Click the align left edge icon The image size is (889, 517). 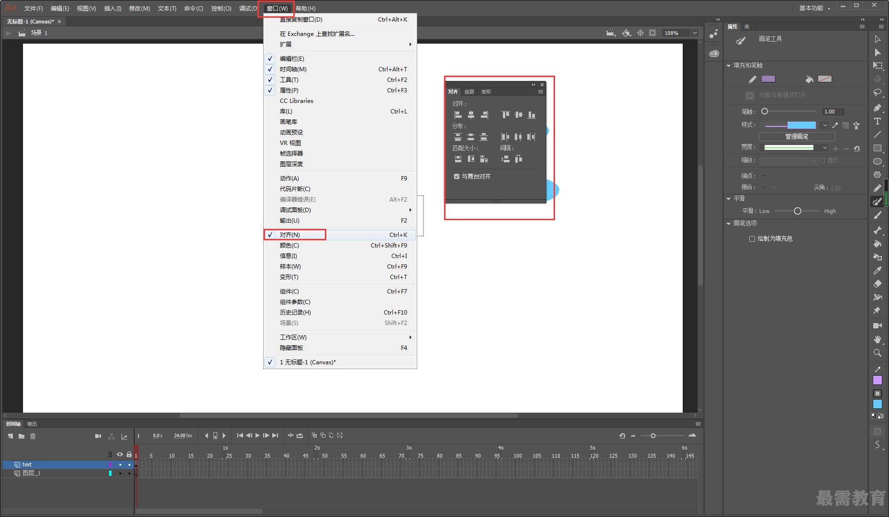point(458,115)
